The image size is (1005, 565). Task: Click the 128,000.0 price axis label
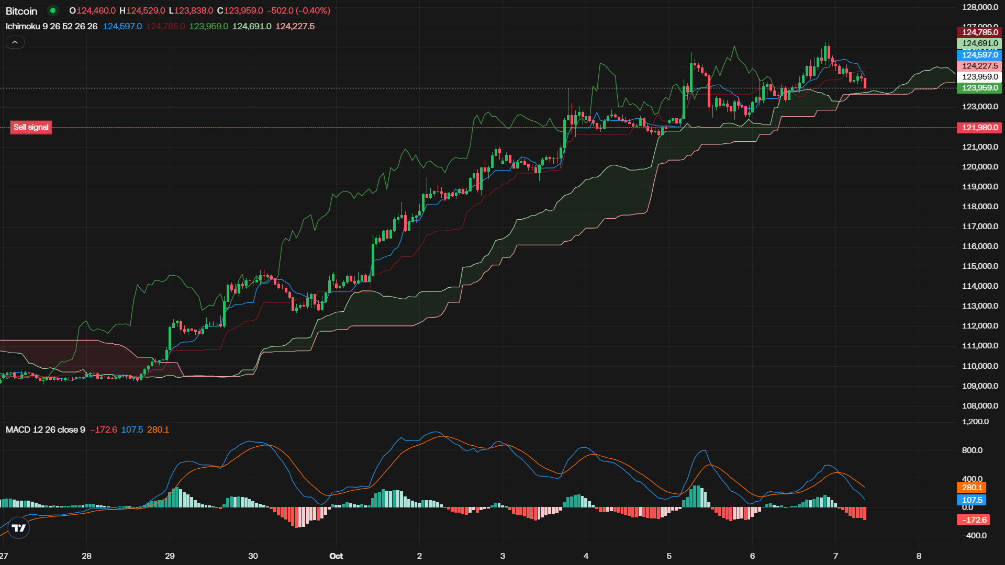[x=980, y=7]
